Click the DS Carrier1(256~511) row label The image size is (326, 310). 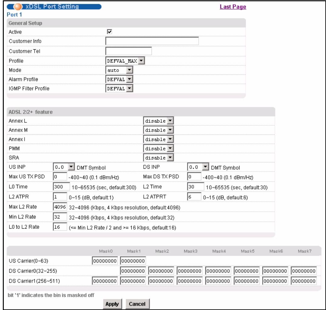[x=34, y=281]
